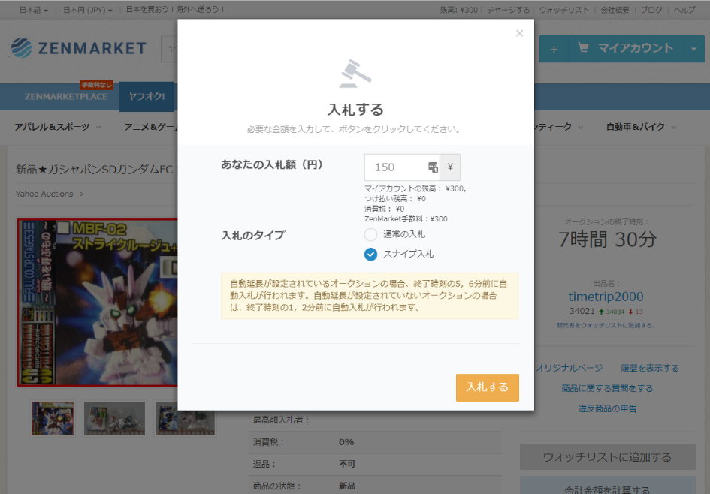
Task: Click the 手数料なし badge
Action: (x=96, y=85)
